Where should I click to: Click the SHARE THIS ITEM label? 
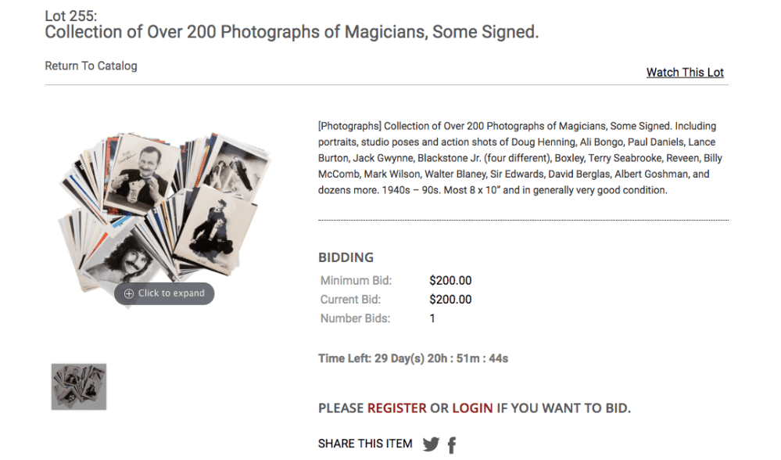click(365, 444)
